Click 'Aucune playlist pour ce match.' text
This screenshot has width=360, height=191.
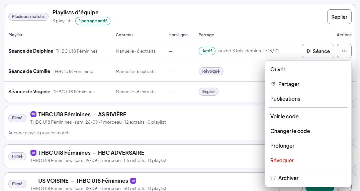39,133
